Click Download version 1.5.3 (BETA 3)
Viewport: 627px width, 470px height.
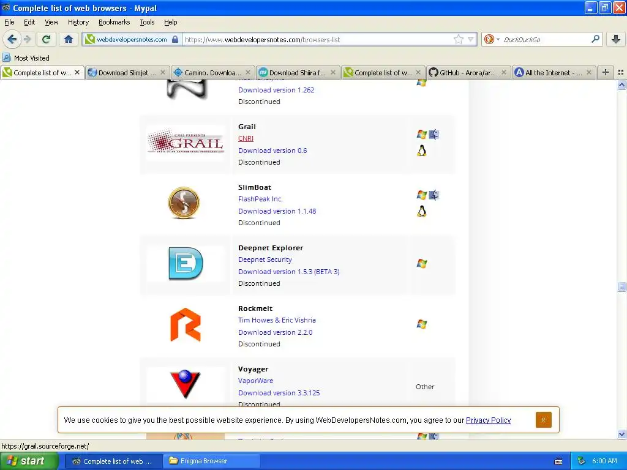[x=289, y=272]
